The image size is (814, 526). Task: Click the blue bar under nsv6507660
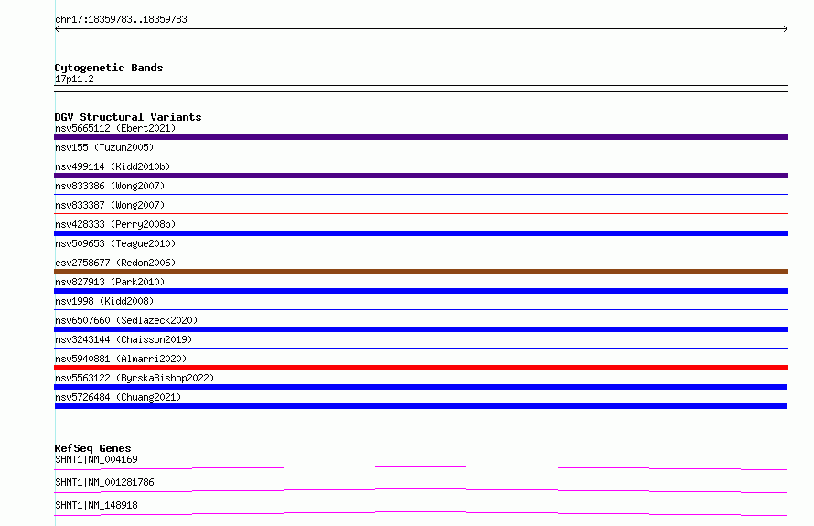421,329
